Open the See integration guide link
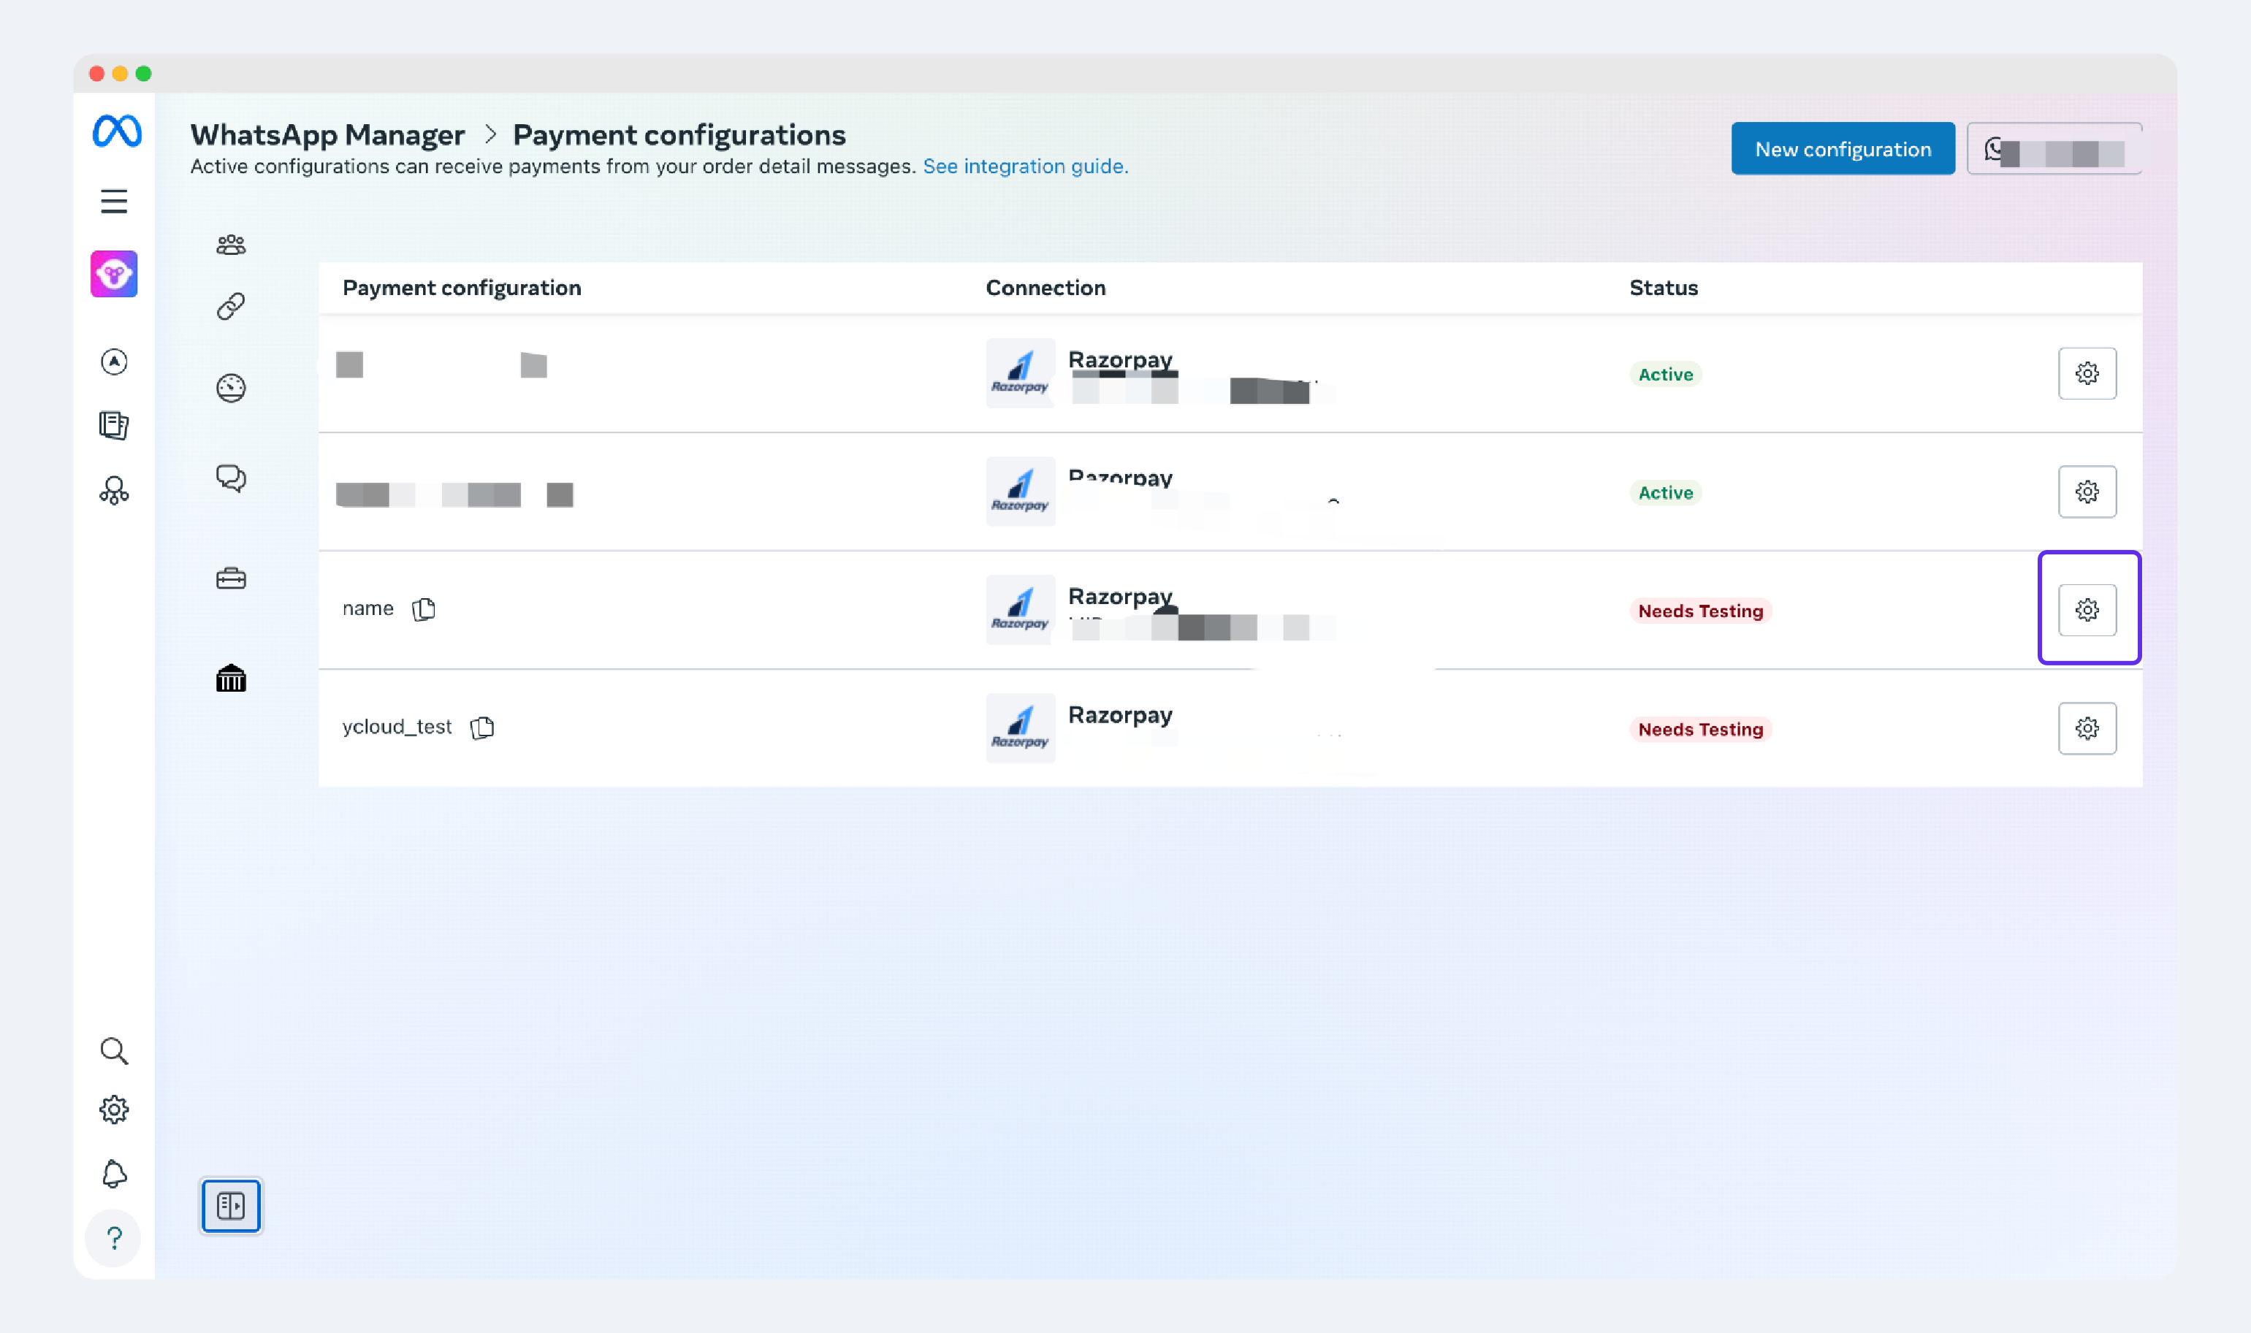This screenshot has width=2251, height=1333. tap(1025, 167)
